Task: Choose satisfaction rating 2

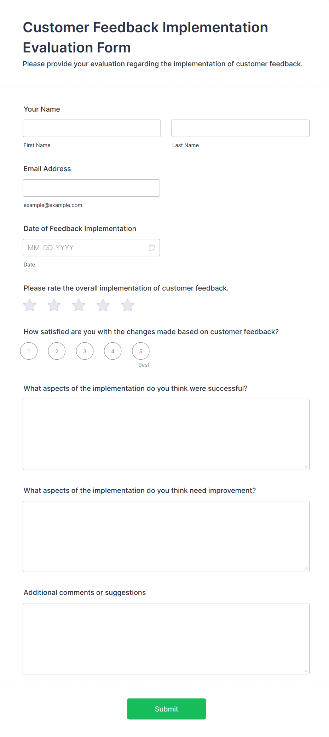Action: tap(57, 351)
